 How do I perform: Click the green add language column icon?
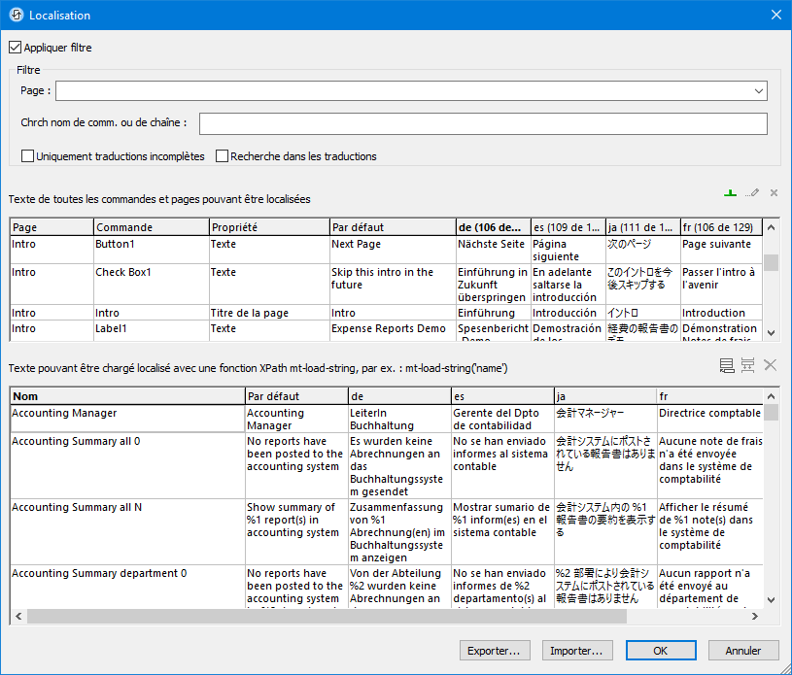coord(731,193)
